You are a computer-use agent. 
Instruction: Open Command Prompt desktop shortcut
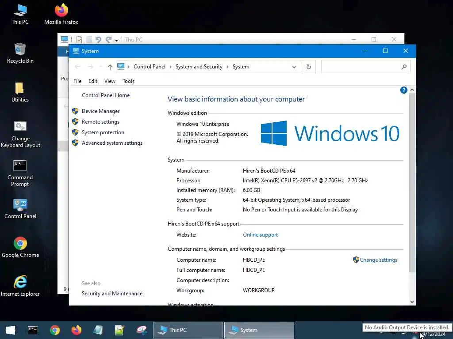click(20, 173)
